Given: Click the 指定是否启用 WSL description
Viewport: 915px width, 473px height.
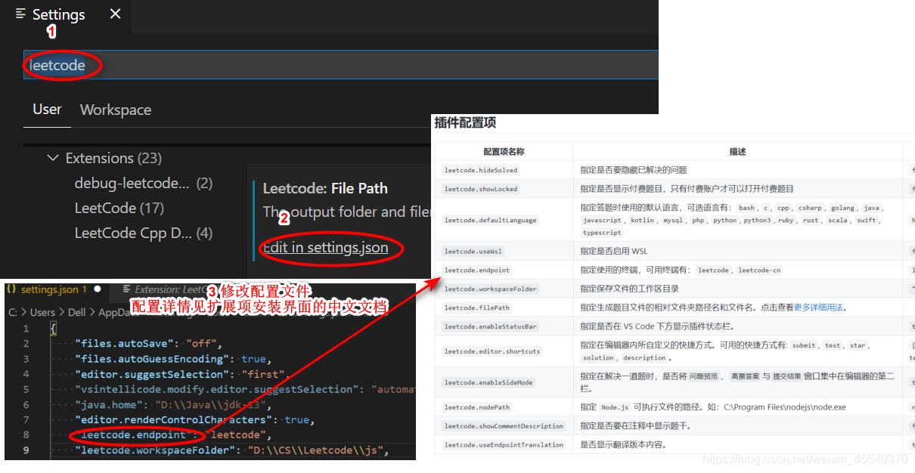Looking at the screenshot, I should [614, 252].
